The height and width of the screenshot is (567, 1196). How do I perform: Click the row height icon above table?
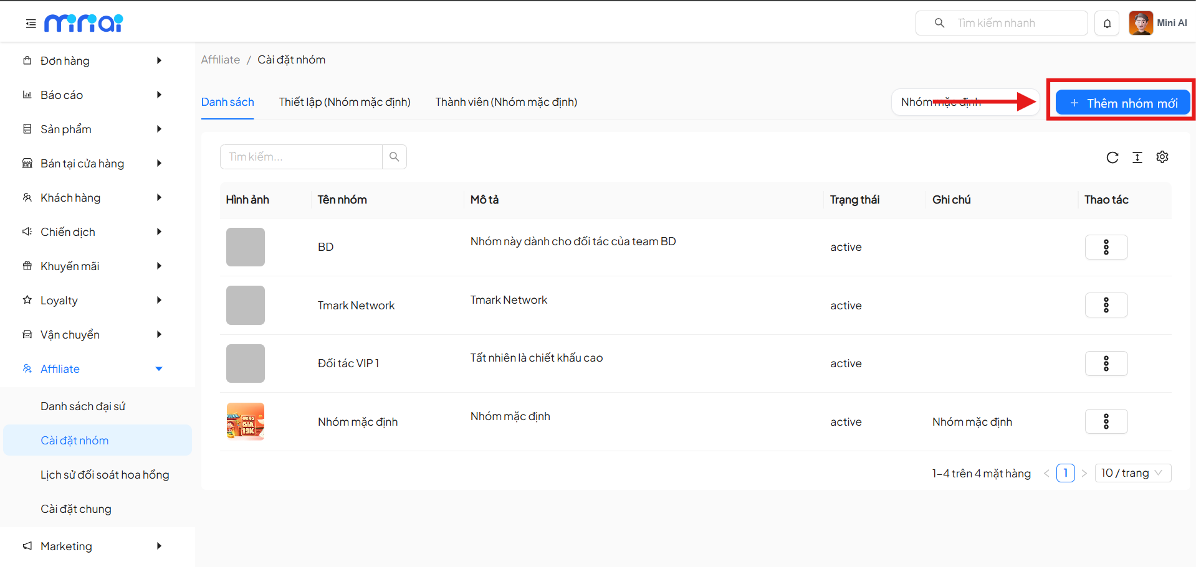pyautogui.click(x=1137, y=157)
